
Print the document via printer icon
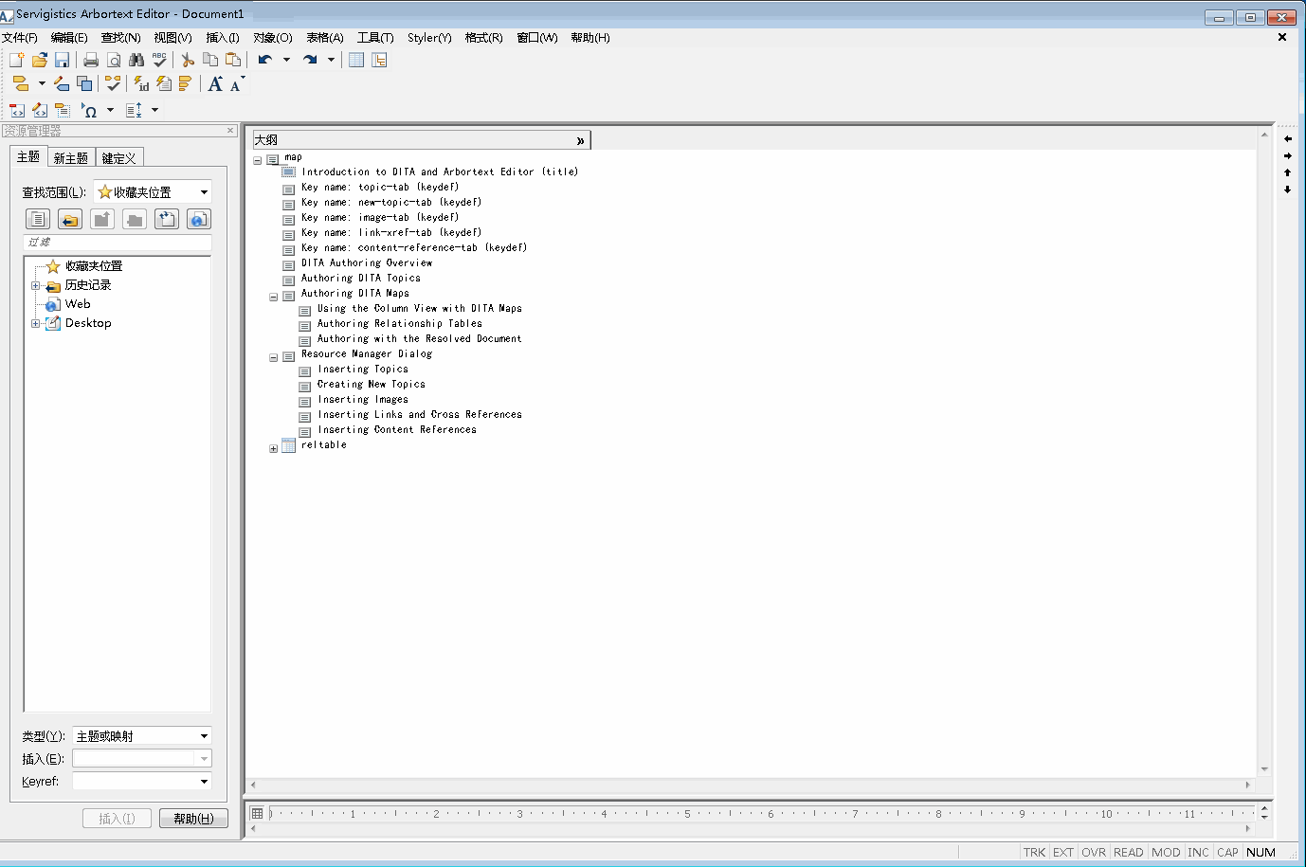coord(91,60)
